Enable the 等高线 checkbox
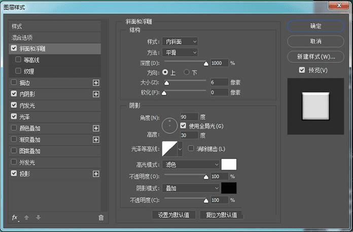The width and height of the screenshot is (353, 232). [18, 60]
